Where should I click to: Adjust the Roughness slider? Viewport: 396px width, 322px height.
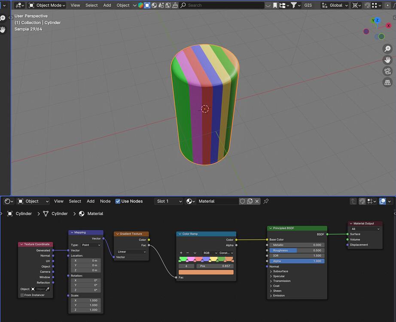(297, 251)
